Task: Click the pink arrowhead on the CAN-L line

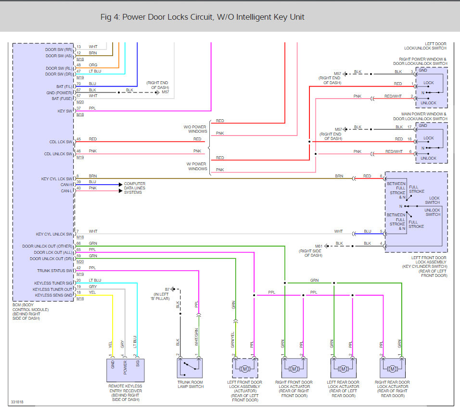Action: pyautogui.click(x=120, y=191)
